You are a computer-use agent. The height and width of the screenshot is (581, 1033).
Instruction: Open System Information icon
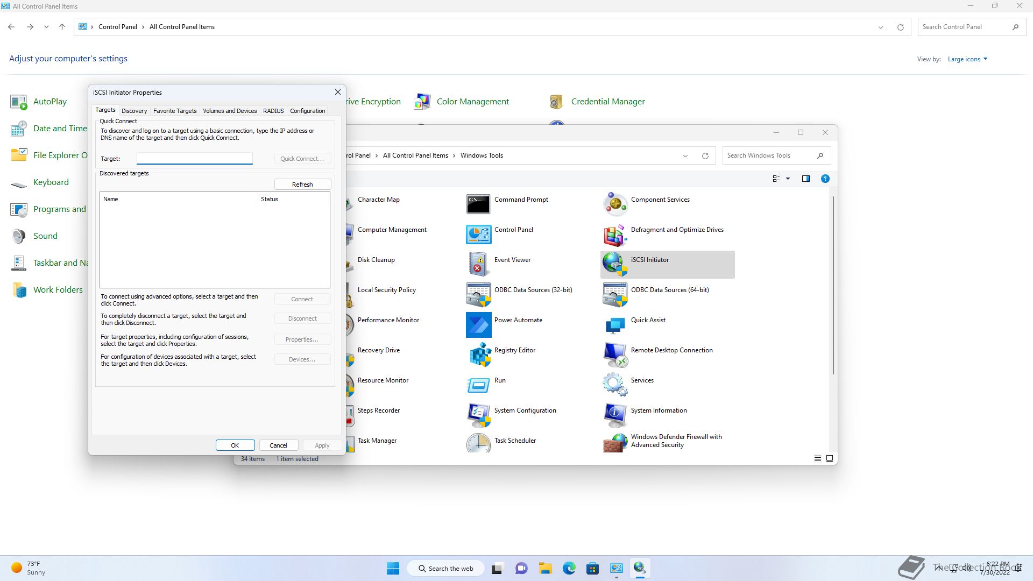pyautogui.click(x=615, y=415)
